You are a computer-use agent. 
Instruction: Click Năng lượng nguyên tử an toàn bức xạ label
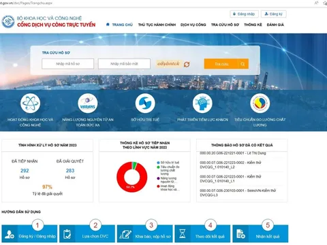pyautogui.click(x=88, y=122)
